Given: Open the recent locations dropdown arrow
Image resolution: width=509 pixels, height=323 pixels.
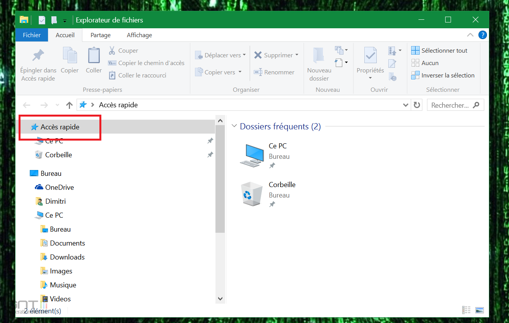Looking at the screenshot, I should tap(58, 105).
